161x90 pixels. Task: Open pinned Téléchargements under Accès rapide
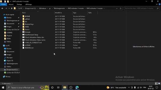point(12,20)
